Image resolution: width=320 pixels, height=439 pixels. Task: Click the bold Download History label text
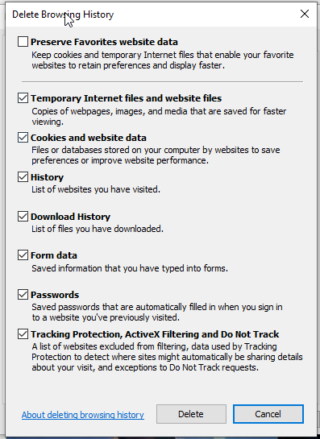pos(71,217)
